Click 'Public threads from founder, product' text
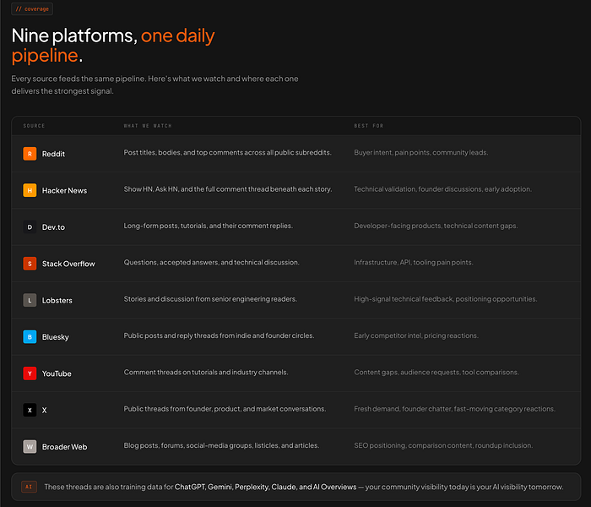This screenshot has height=507, width=591. coord(225,408)
